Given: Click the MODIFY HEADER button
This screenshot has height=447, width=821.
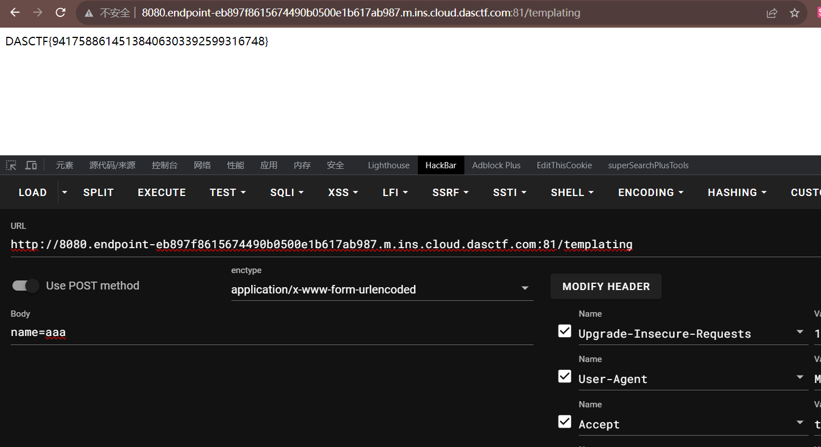Looking at the screenshot, I should tap(606, 287).
